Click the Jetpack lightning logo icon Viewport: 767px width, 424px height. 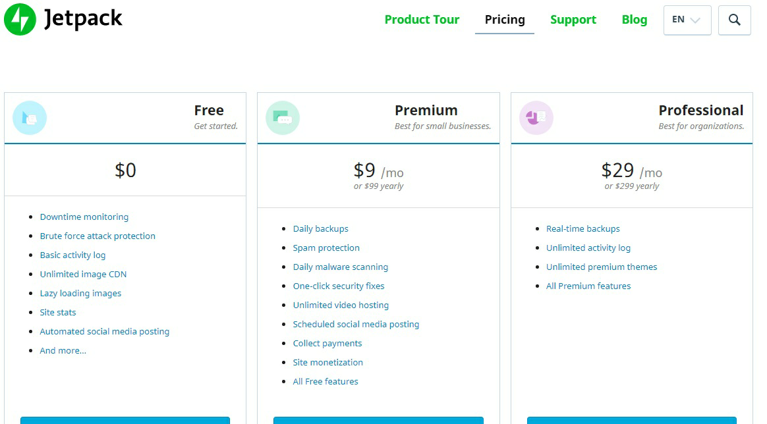(x=20, y=19)
